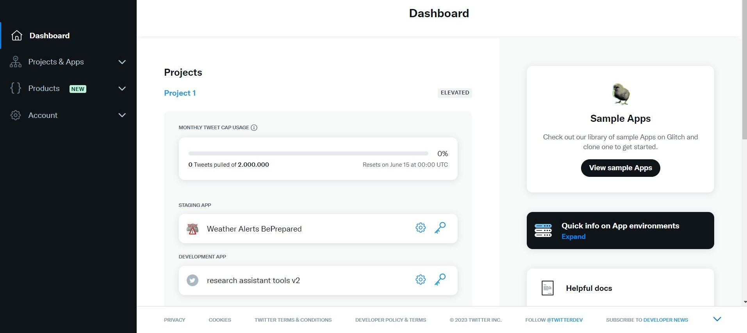Image resolution: width=747 pixels, height=333 pixels.
Task: Expand the Products menu chevron
Action: (x=122, y=89)
